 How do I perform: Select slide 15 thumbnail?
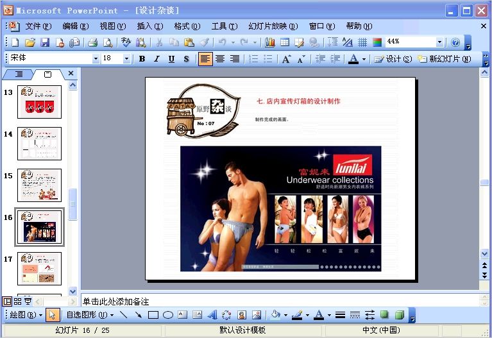pos(40,185)
